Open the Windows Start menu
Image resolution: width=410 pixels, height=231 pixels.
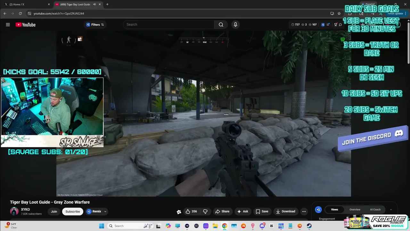coord(102,226)
